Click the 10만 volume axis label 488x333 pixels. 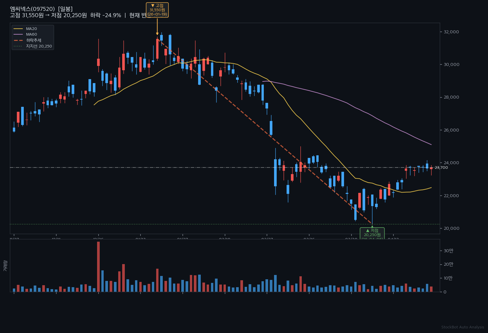(x=448, y=278)
